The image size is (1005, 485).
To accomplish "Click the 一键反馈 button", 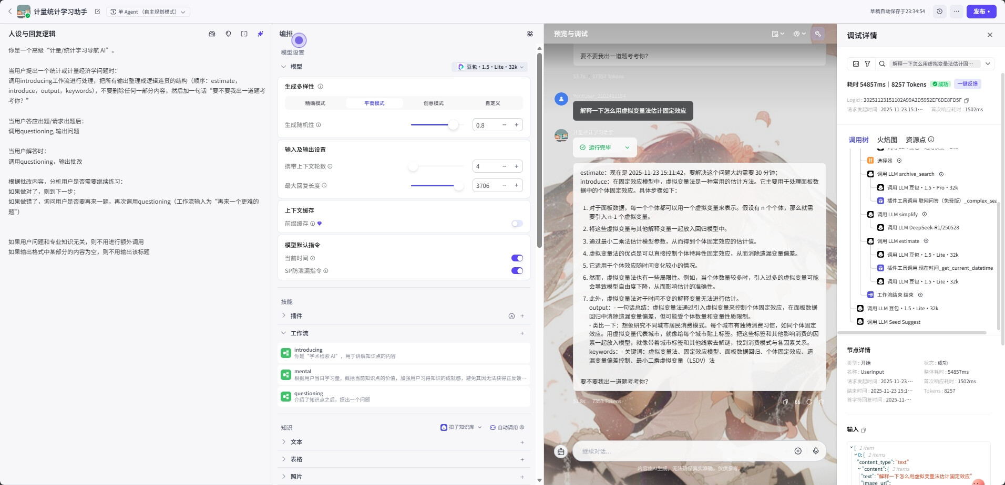I will coord(967,84).
